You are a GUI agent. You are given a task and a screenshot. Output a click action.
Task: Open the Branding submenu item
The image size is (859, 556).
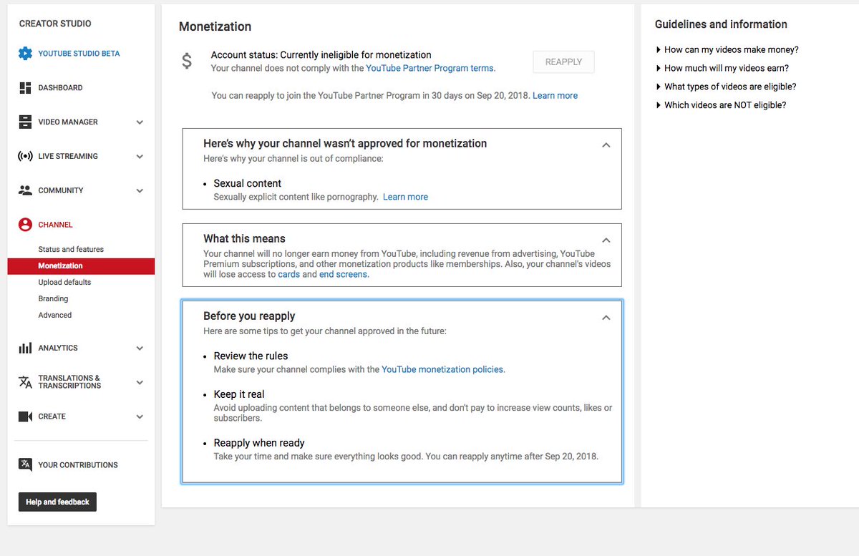pos(53,298)
